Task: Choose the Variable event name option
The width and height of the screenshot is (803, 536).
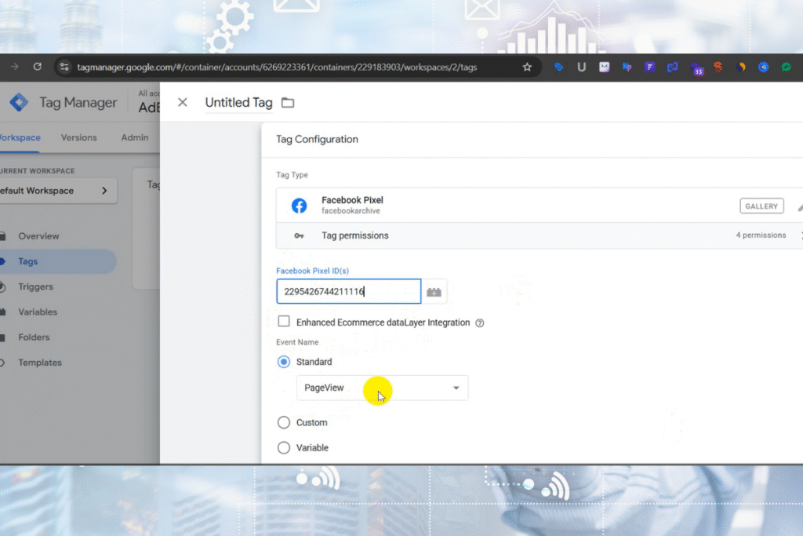Action: (x=284, y=447)
